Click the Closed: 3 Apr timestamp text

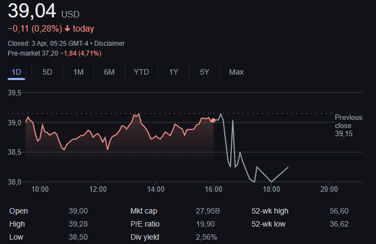(x=48, y=44)
